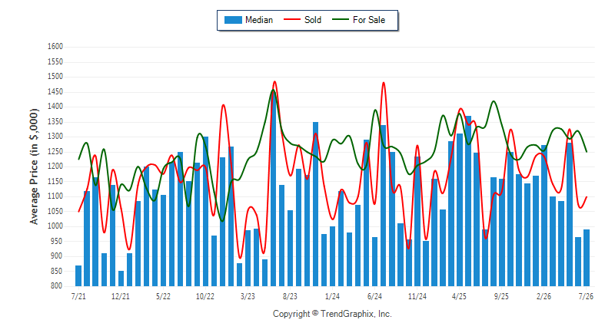The height and width of the screenshot is (333, 615).
Task: Click the 1600 y-axis value
Action: tap(55, 47)
